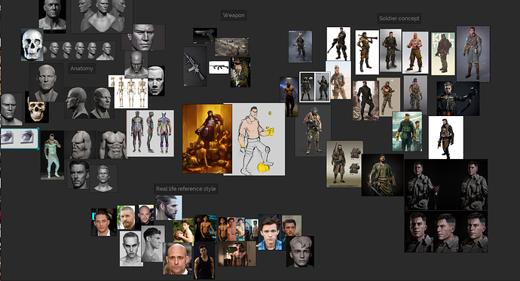The width and height of the screenshot is (520, 281).
Task: Select the golden throne painting image
Action: [x=207, y=139]
